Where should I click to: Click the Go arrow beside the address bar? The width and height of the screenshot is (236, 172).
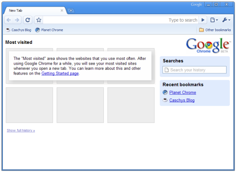pos(203,20)
